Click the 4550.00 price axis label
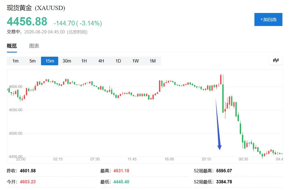This screenshot has width=291, height=190. click(16, 110)
